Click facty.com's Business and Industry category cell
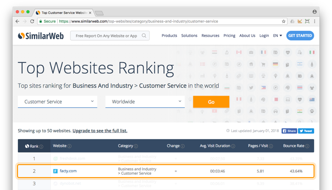Screen dimensions: 332x190 click(x=137, y=171)
